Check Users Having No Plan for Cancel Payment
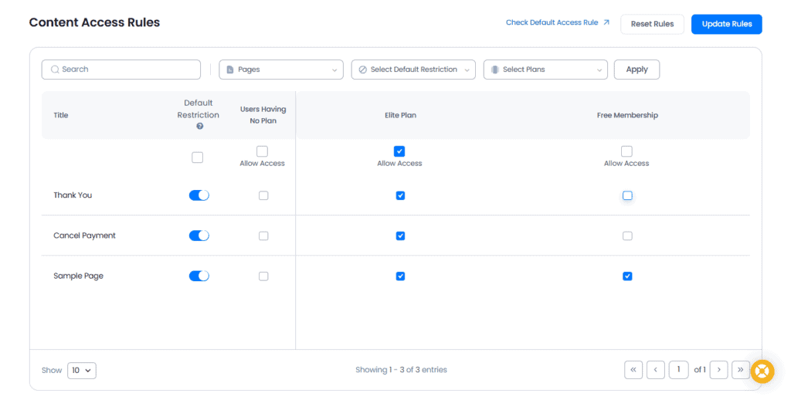This screenshot has height=400, width=791. pyautogui.click(x=263, y=236)
